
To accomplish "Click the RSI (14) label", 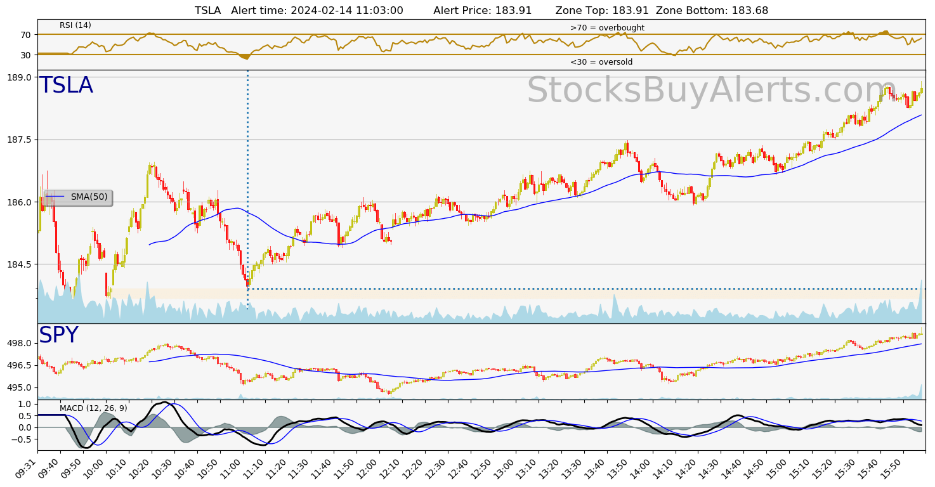I will pos(75,25).
